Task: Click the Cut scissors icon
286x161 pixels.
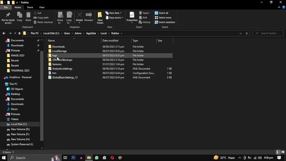Action: coord(35,13)
